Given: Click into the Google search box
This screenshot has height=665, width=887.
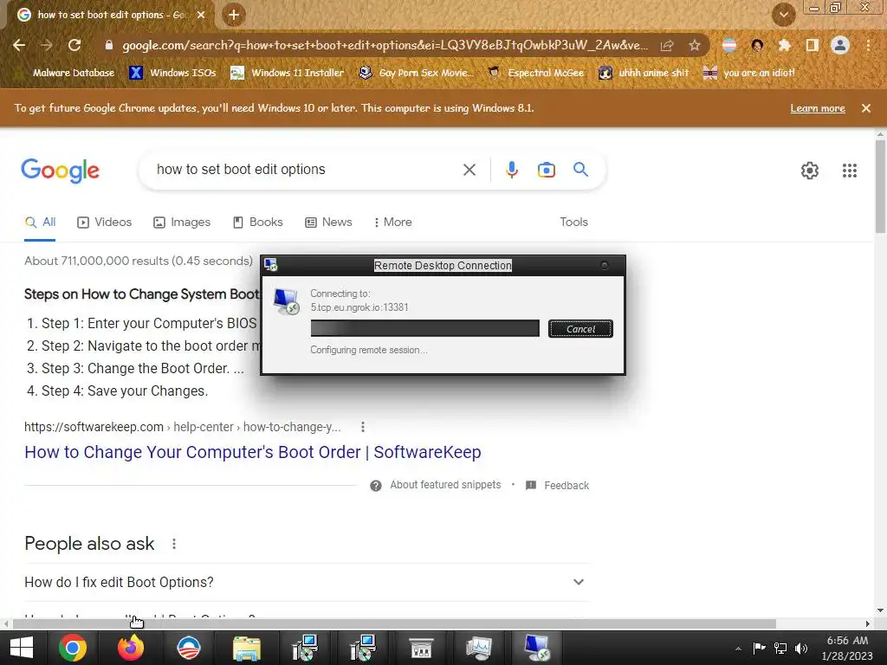Looking at the screenshot, I should tap(306, 170).
